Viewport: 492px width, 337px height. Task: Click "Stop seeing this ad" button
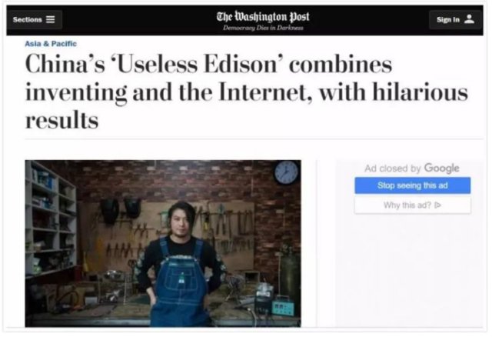click(413, 185)
